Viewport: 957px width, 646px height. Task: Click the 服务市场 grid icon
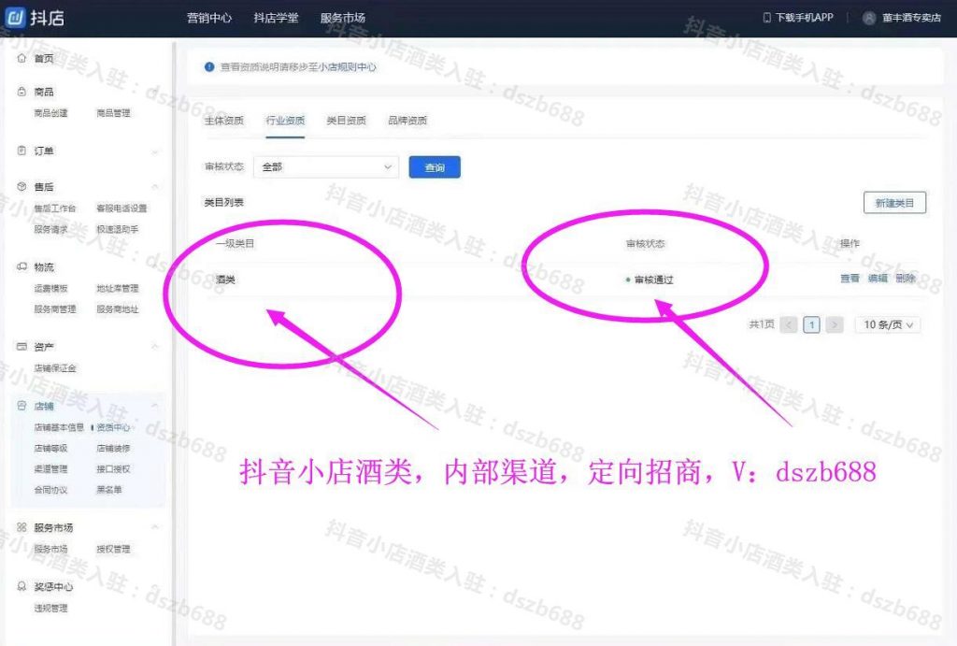click(22, 527)
